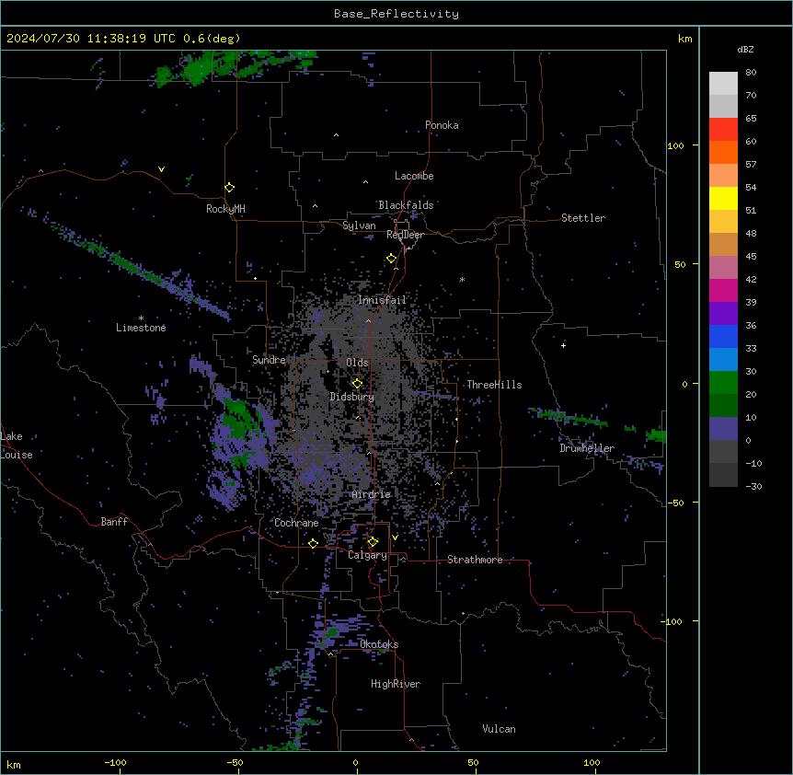Click the Banff label
The height and width of the screenshot is (775, 793).
coord(114,522)
